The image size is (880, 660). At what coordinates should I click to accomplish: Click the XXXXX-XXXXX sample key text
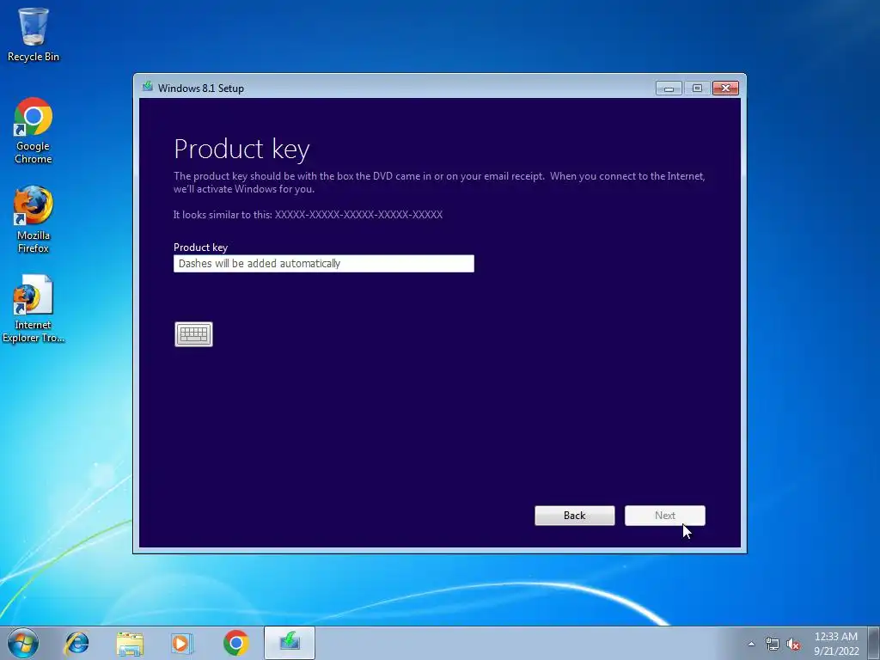(358, 214)
